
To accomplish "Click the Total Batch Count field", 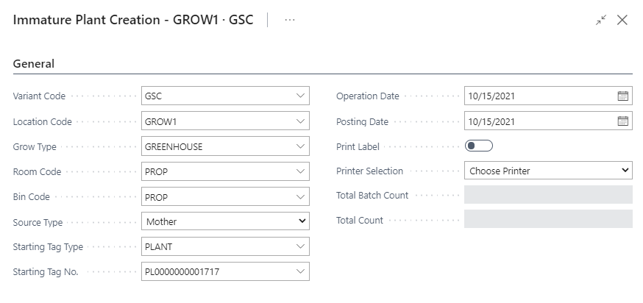I will pyautogui.click(x=549, y=195).
